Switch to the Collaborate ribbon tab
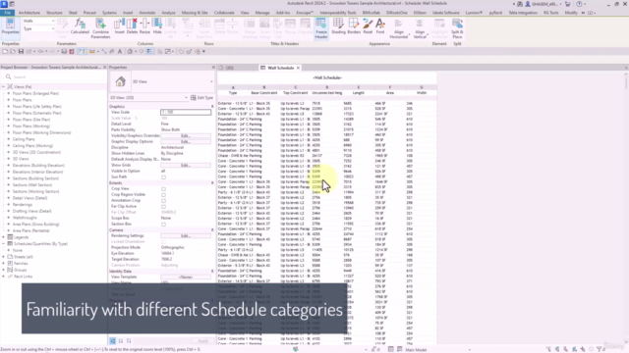This screenshot has width=629, height=353. [x=224, y=13]
